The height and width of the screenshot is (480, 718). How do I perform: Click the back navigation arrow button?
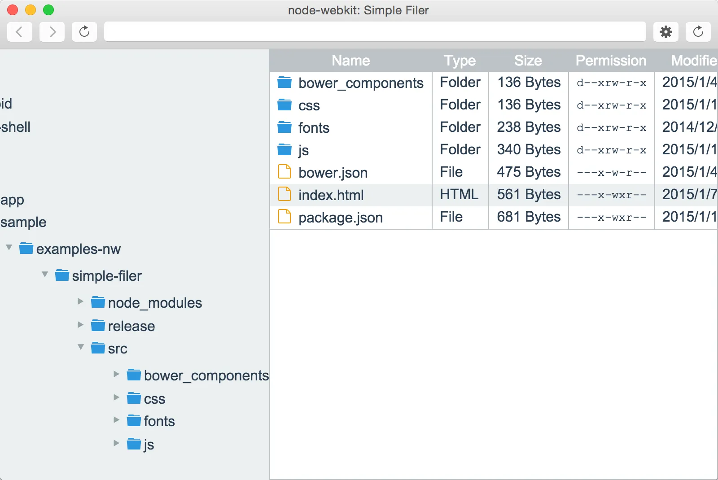(x=19, y=32)
